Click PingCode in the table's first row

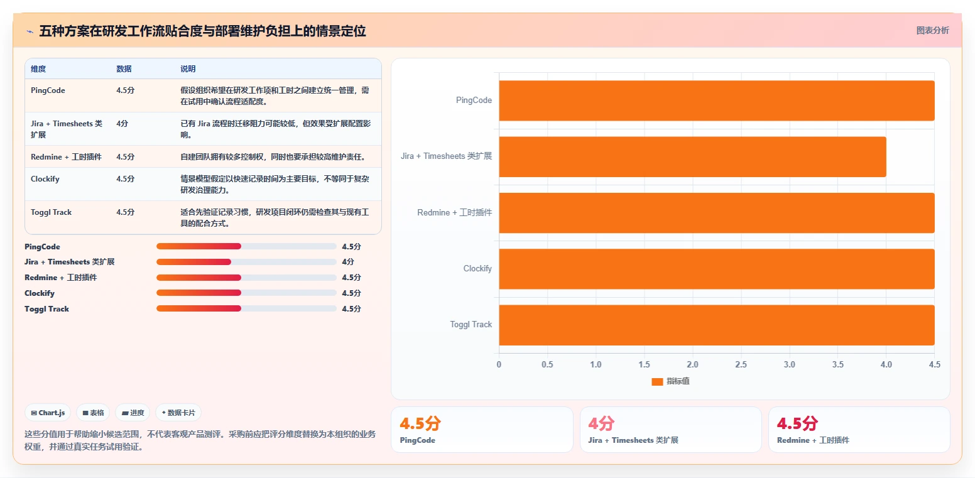pyautogui.click(x=48, y=90)
